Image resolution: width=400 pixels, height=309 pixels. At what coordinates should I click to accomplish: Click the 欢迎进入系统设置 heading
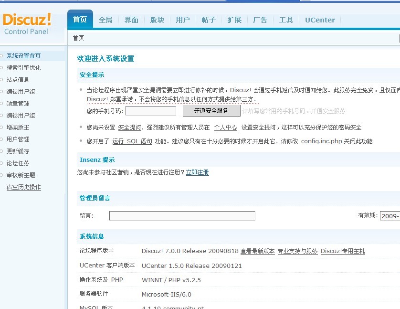point(105,59)
